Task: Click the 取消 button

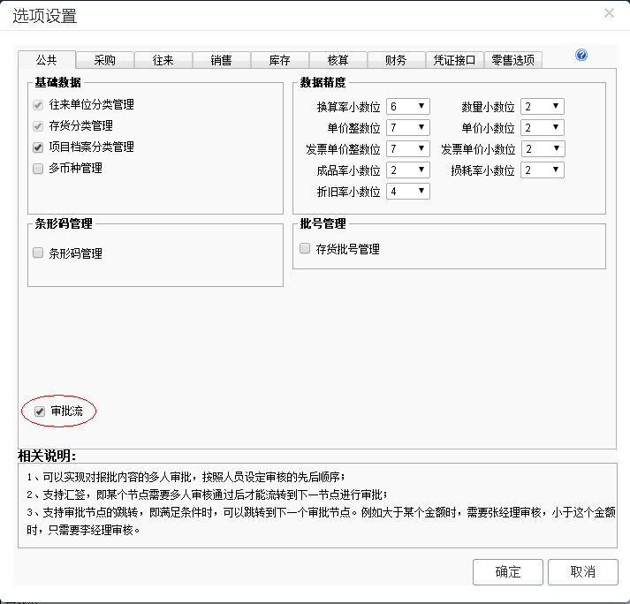Action: (583, 571)
